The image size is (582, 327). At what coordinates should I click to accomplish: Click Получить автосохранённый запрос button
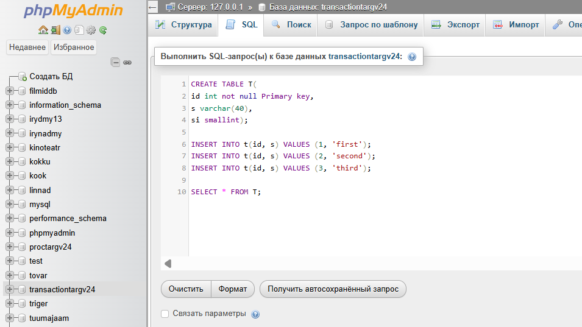[x=333, y=289]
